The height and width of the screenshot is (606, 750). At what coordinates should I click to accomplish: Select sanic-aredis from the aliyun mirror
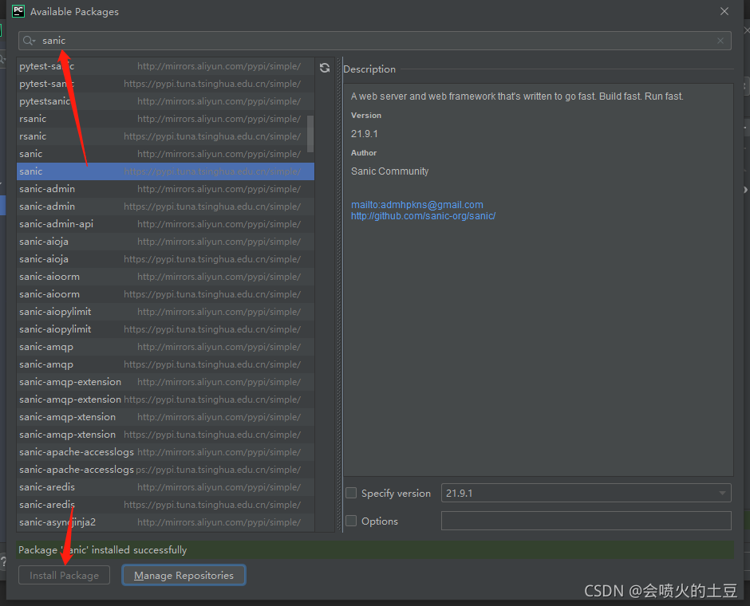(165, 487)
